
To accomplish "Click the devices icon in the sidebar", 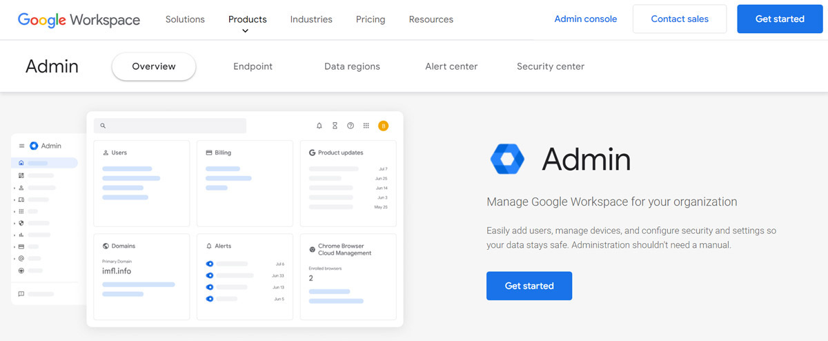I will (21, 199).
